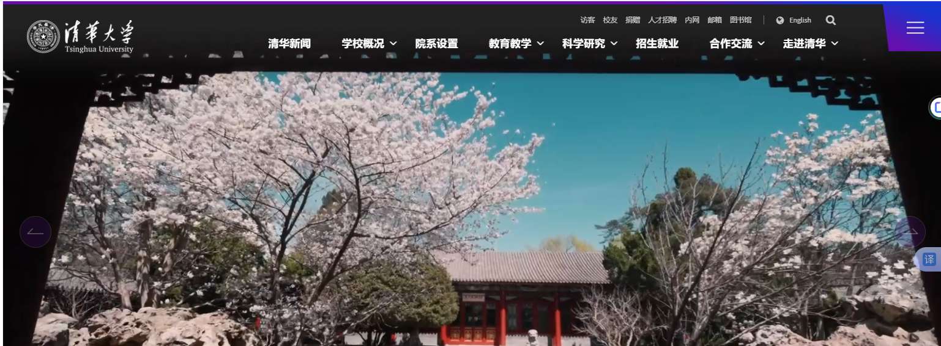This screenshot has width=941, height=346.
Task: Expand the 走进清华 dropdown chevron
Action: [x=835, y=43]
